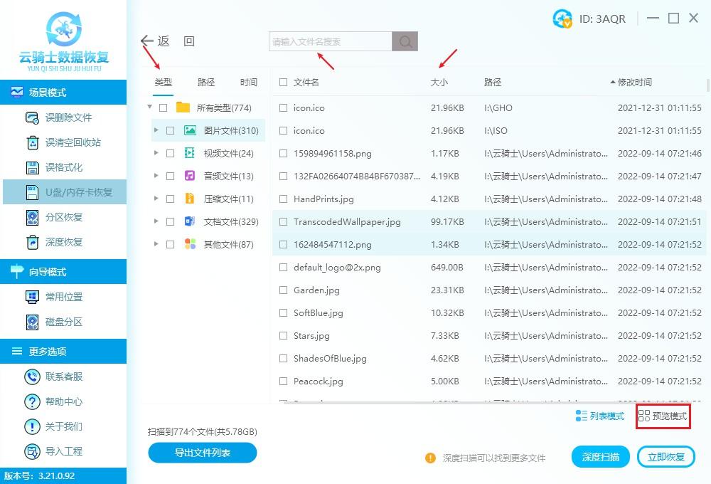Contact support via the 联系客服 phone icon

(32, 377)
